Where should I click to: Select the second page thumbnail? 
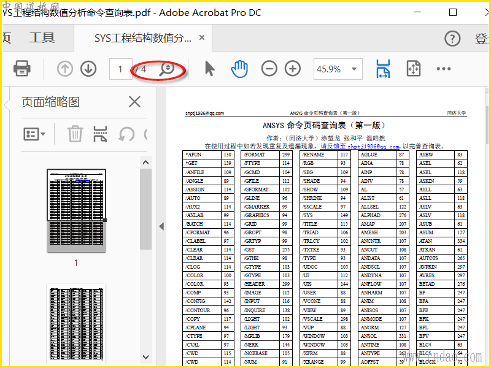(x=76, y=324)
